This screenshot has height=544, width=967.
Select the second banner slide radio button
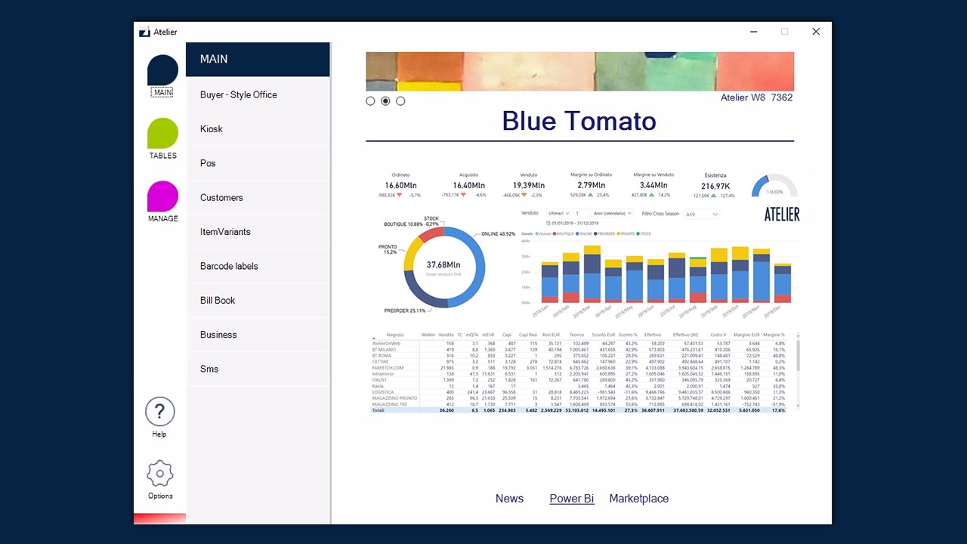coord(385,100)
